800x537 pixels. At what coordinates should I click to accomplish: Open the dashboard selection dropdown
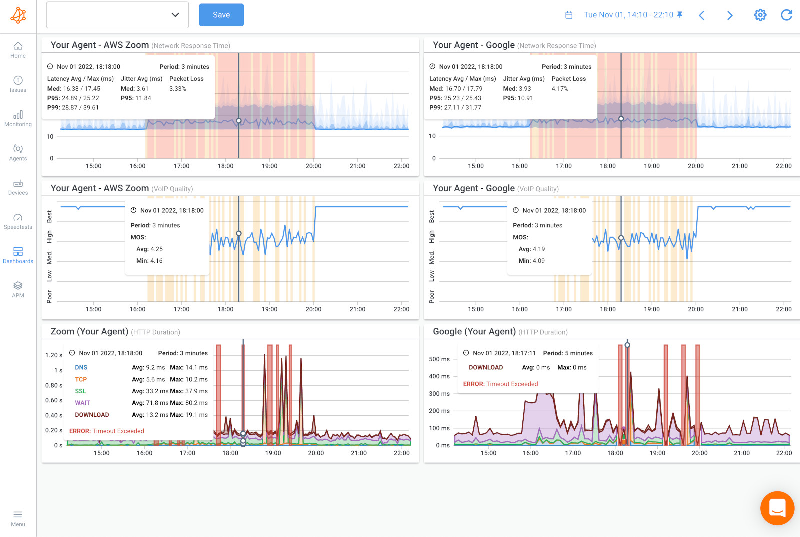click(117, 15)
